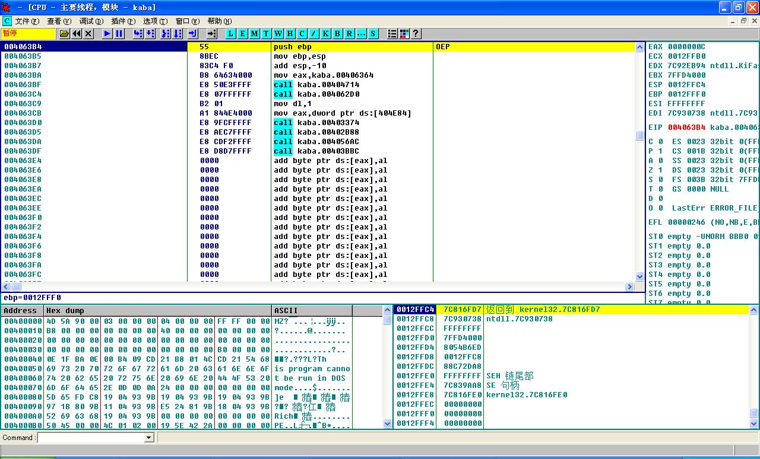The width and height of the screenshot is (760, 459).
Task: Click the Open file folder icon
Action: (65, 34)
